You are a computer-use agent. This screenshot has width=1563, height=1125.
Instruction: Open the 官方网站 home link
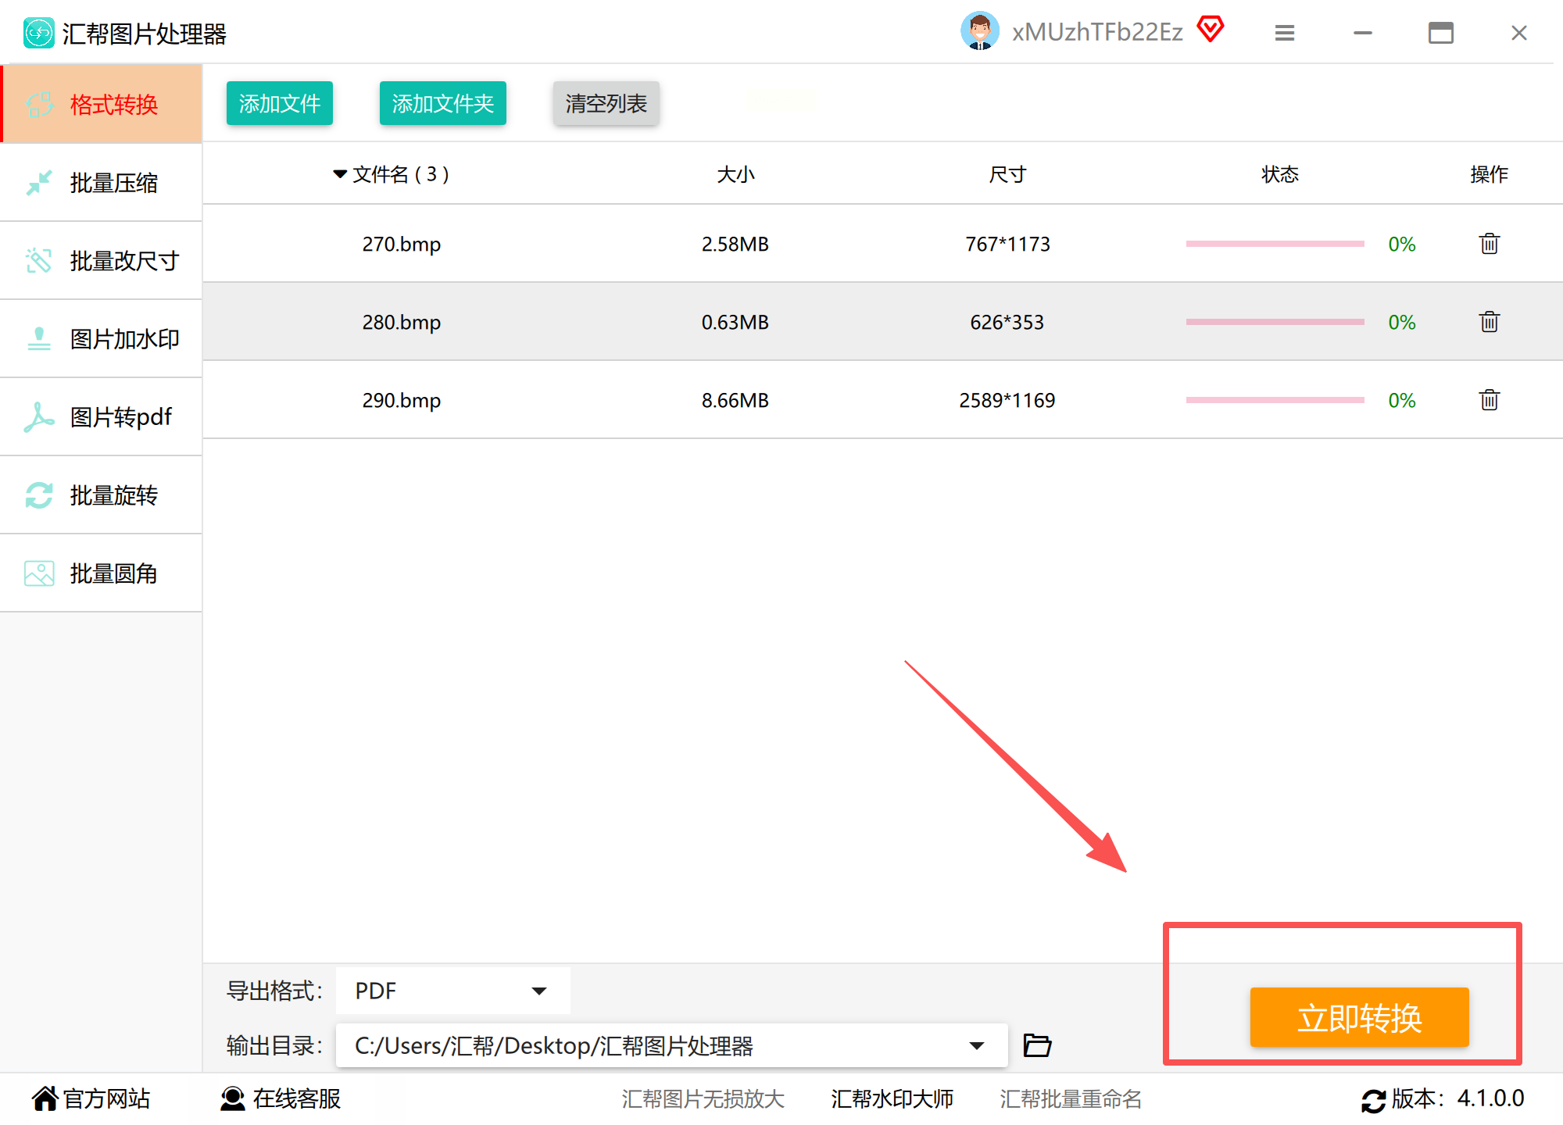91,1098
